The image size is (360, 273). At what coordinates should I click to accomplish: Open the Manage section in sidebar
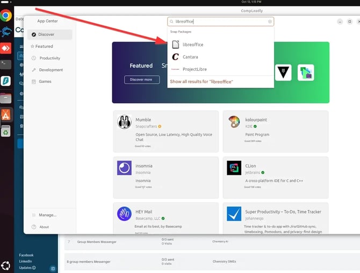[47, 215]
